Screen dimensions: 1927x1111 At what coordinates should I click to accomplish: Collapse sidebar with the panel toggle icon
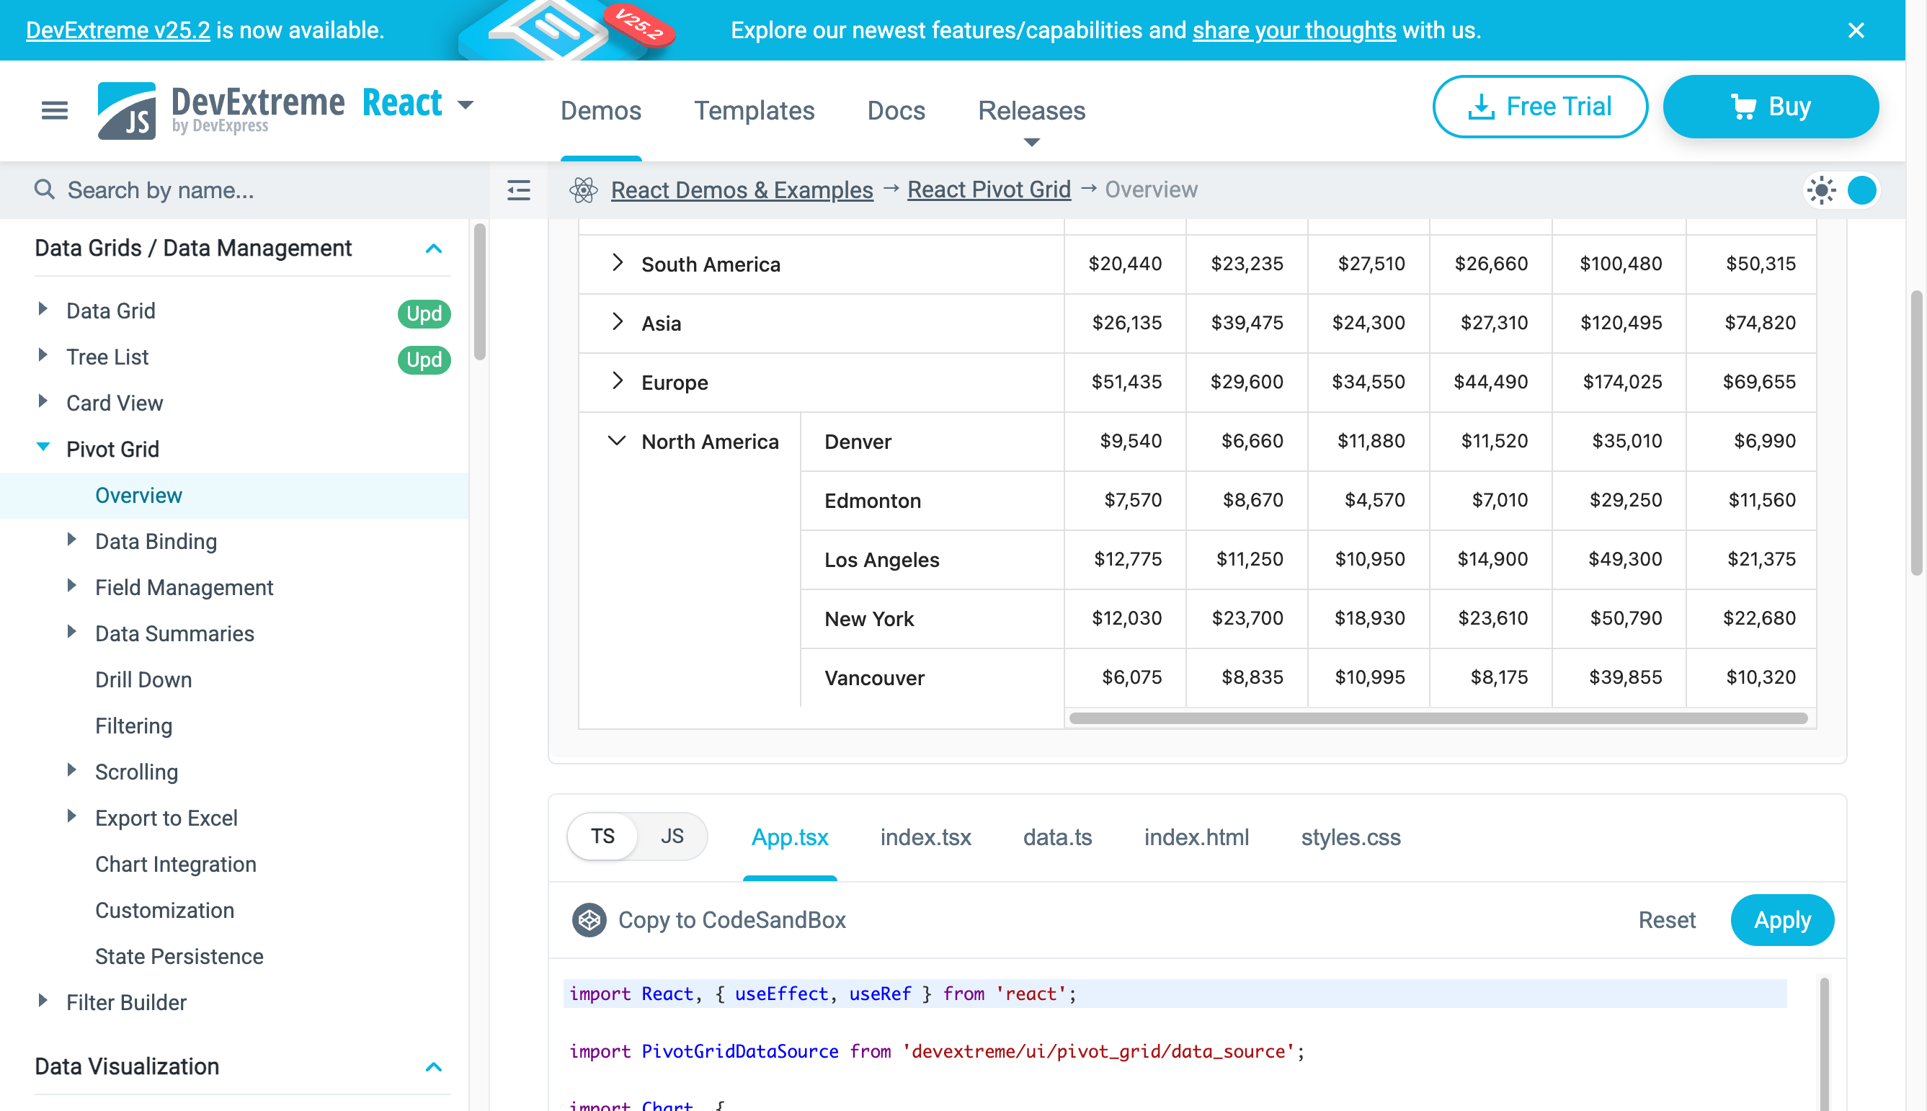point(519,190)
